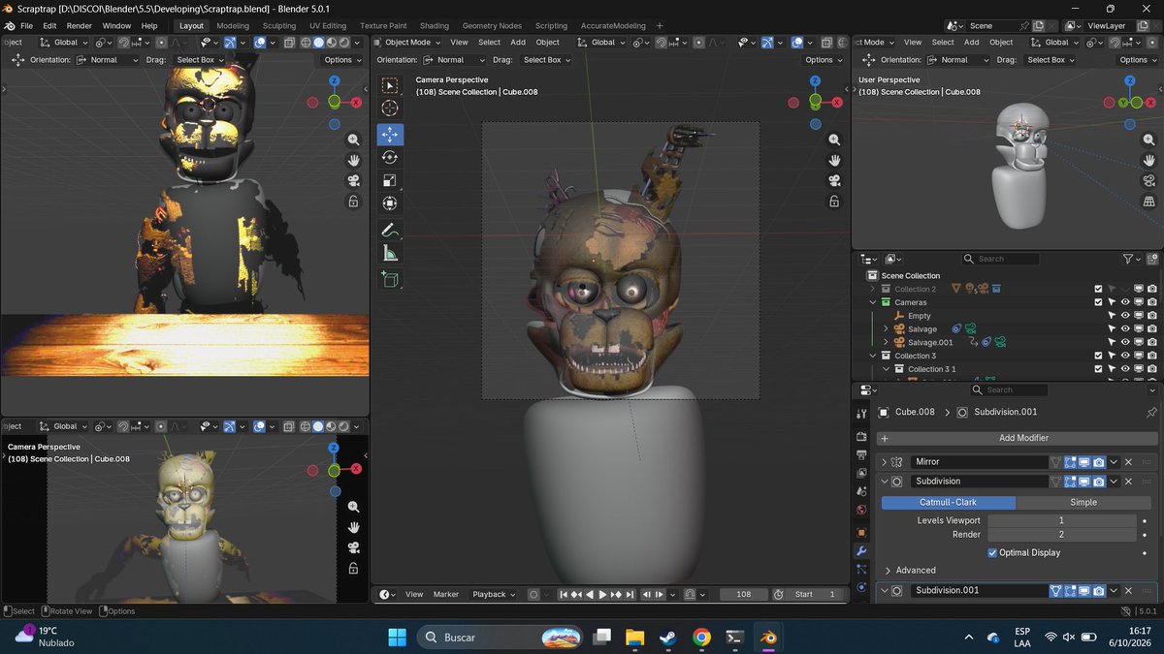
Task: Open the Select Box drag dropdown in center viewport
Action: coord(547,60)
